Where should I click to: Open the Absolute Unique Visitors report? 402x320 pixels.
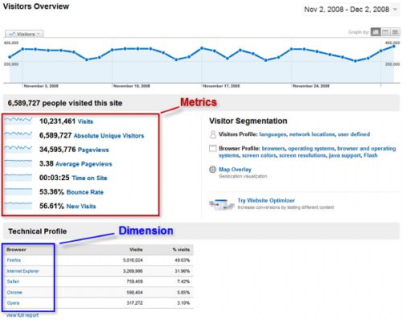point(109,136)
